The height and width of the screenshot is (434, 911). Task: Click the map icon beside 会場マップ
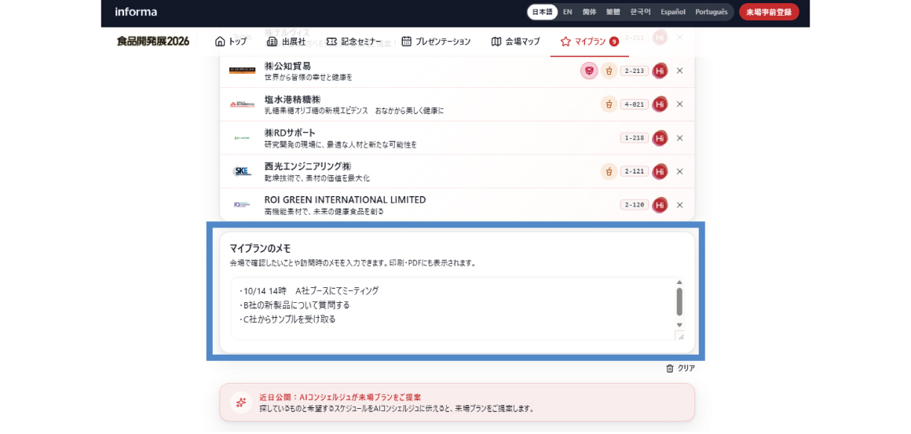pos(496,41)
